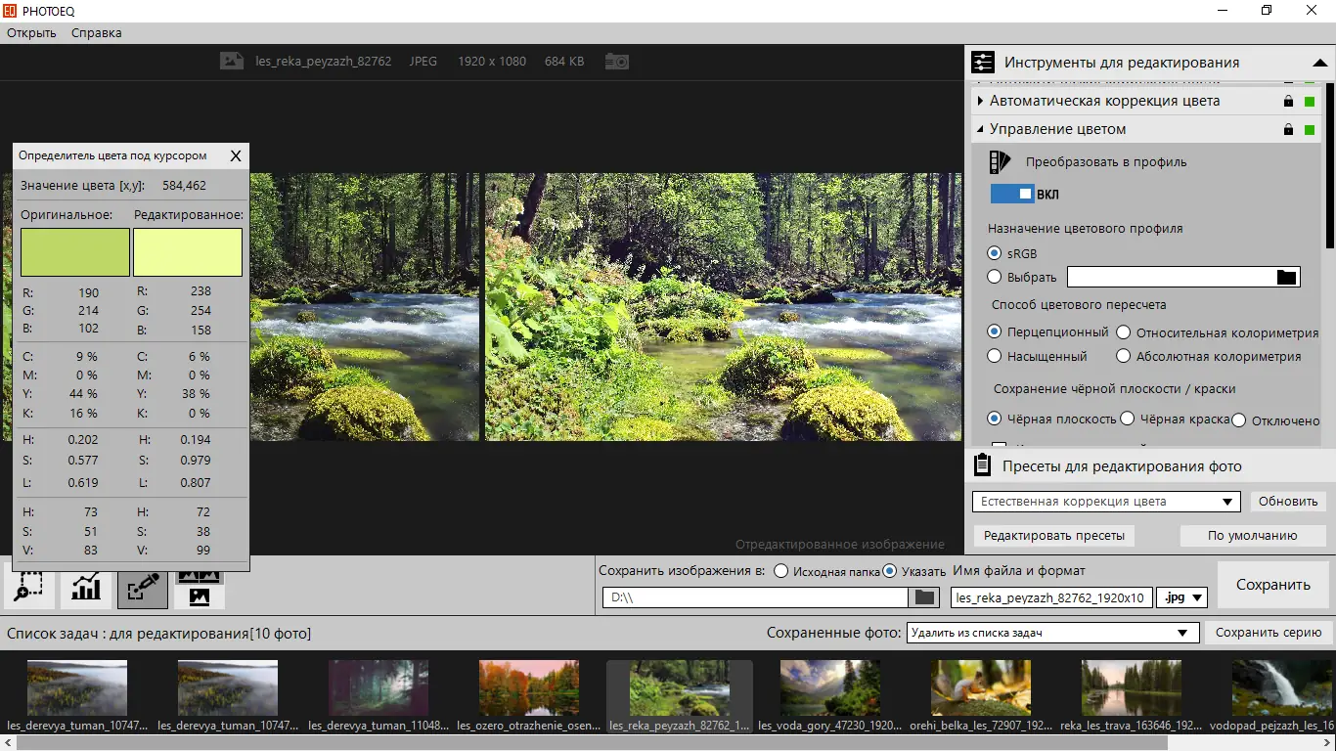Click the edited preview image on the right
The image size is (1336, 751).
point(724,307)
